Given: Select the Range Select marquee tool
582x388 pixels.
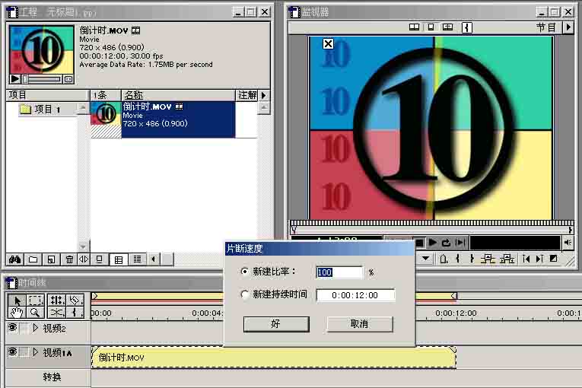Looking at the screenshot, I should pyautogui.click(x=35, y=300).
